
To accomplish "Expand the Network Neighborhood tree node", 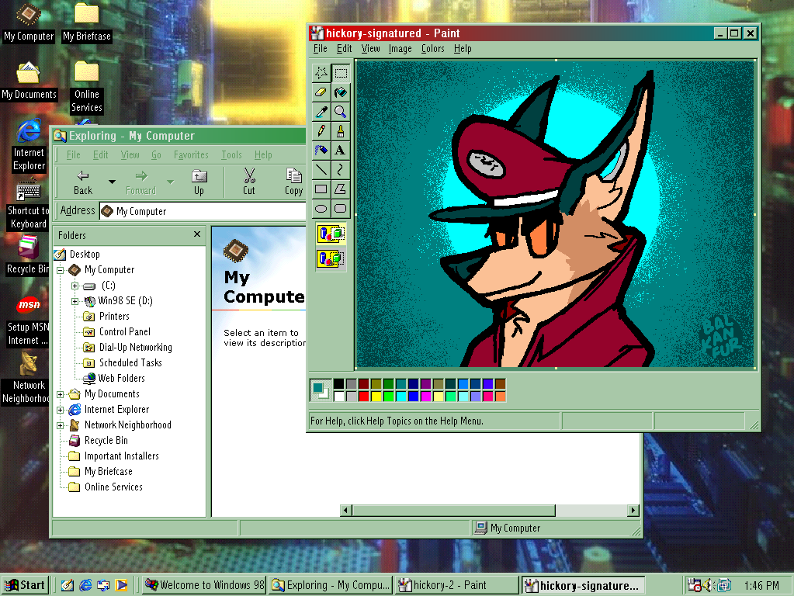I will 61,426.
